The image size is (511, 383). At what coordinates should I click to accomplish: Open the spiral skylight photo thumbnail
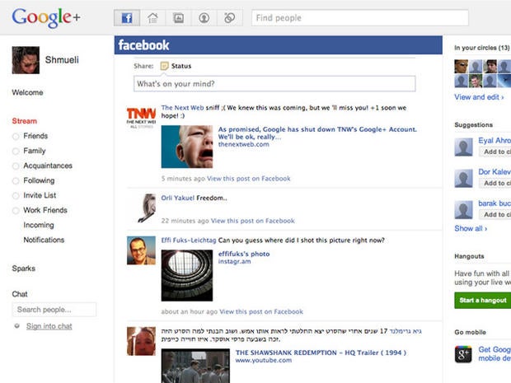coord(187,276)
